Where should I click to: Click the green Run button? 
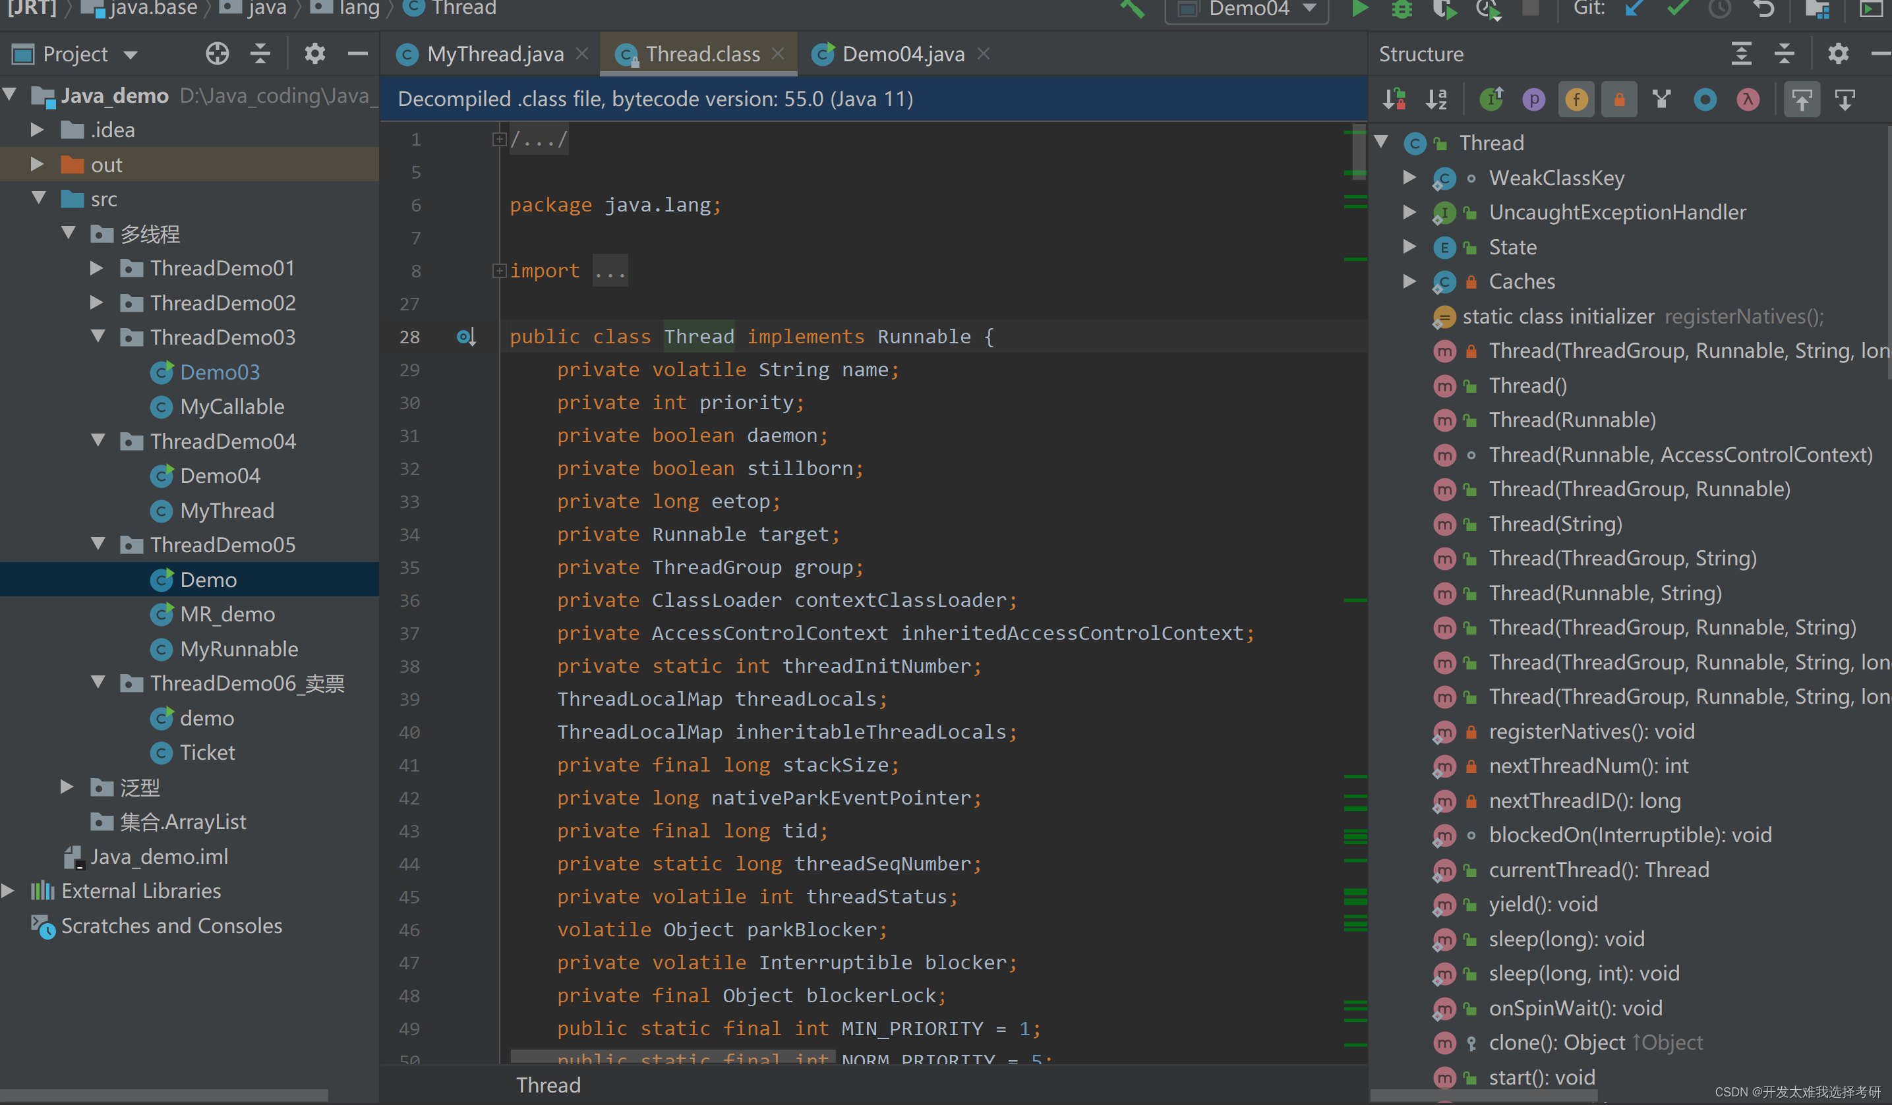[x=1359, y=9]
